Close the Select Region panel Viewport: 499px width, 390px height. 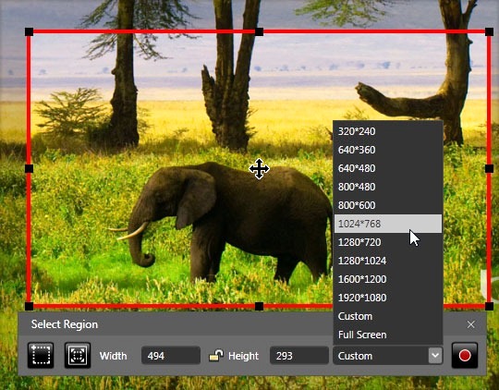click(x=471, y=324)
